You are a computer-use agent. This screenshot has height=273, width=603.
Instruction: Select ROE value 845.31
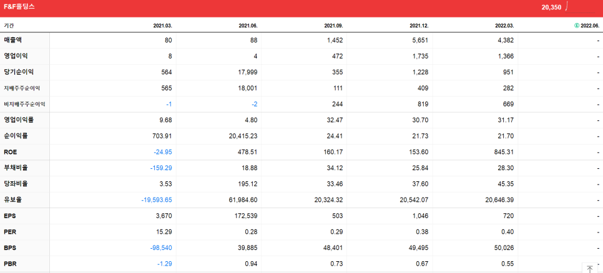504,152
